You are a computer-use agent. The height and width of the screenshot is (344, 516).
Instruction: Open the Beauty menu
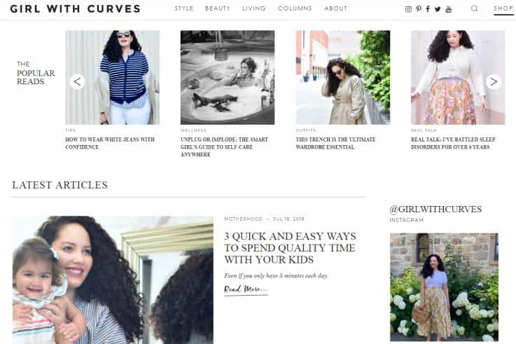(x=218, y=8)
